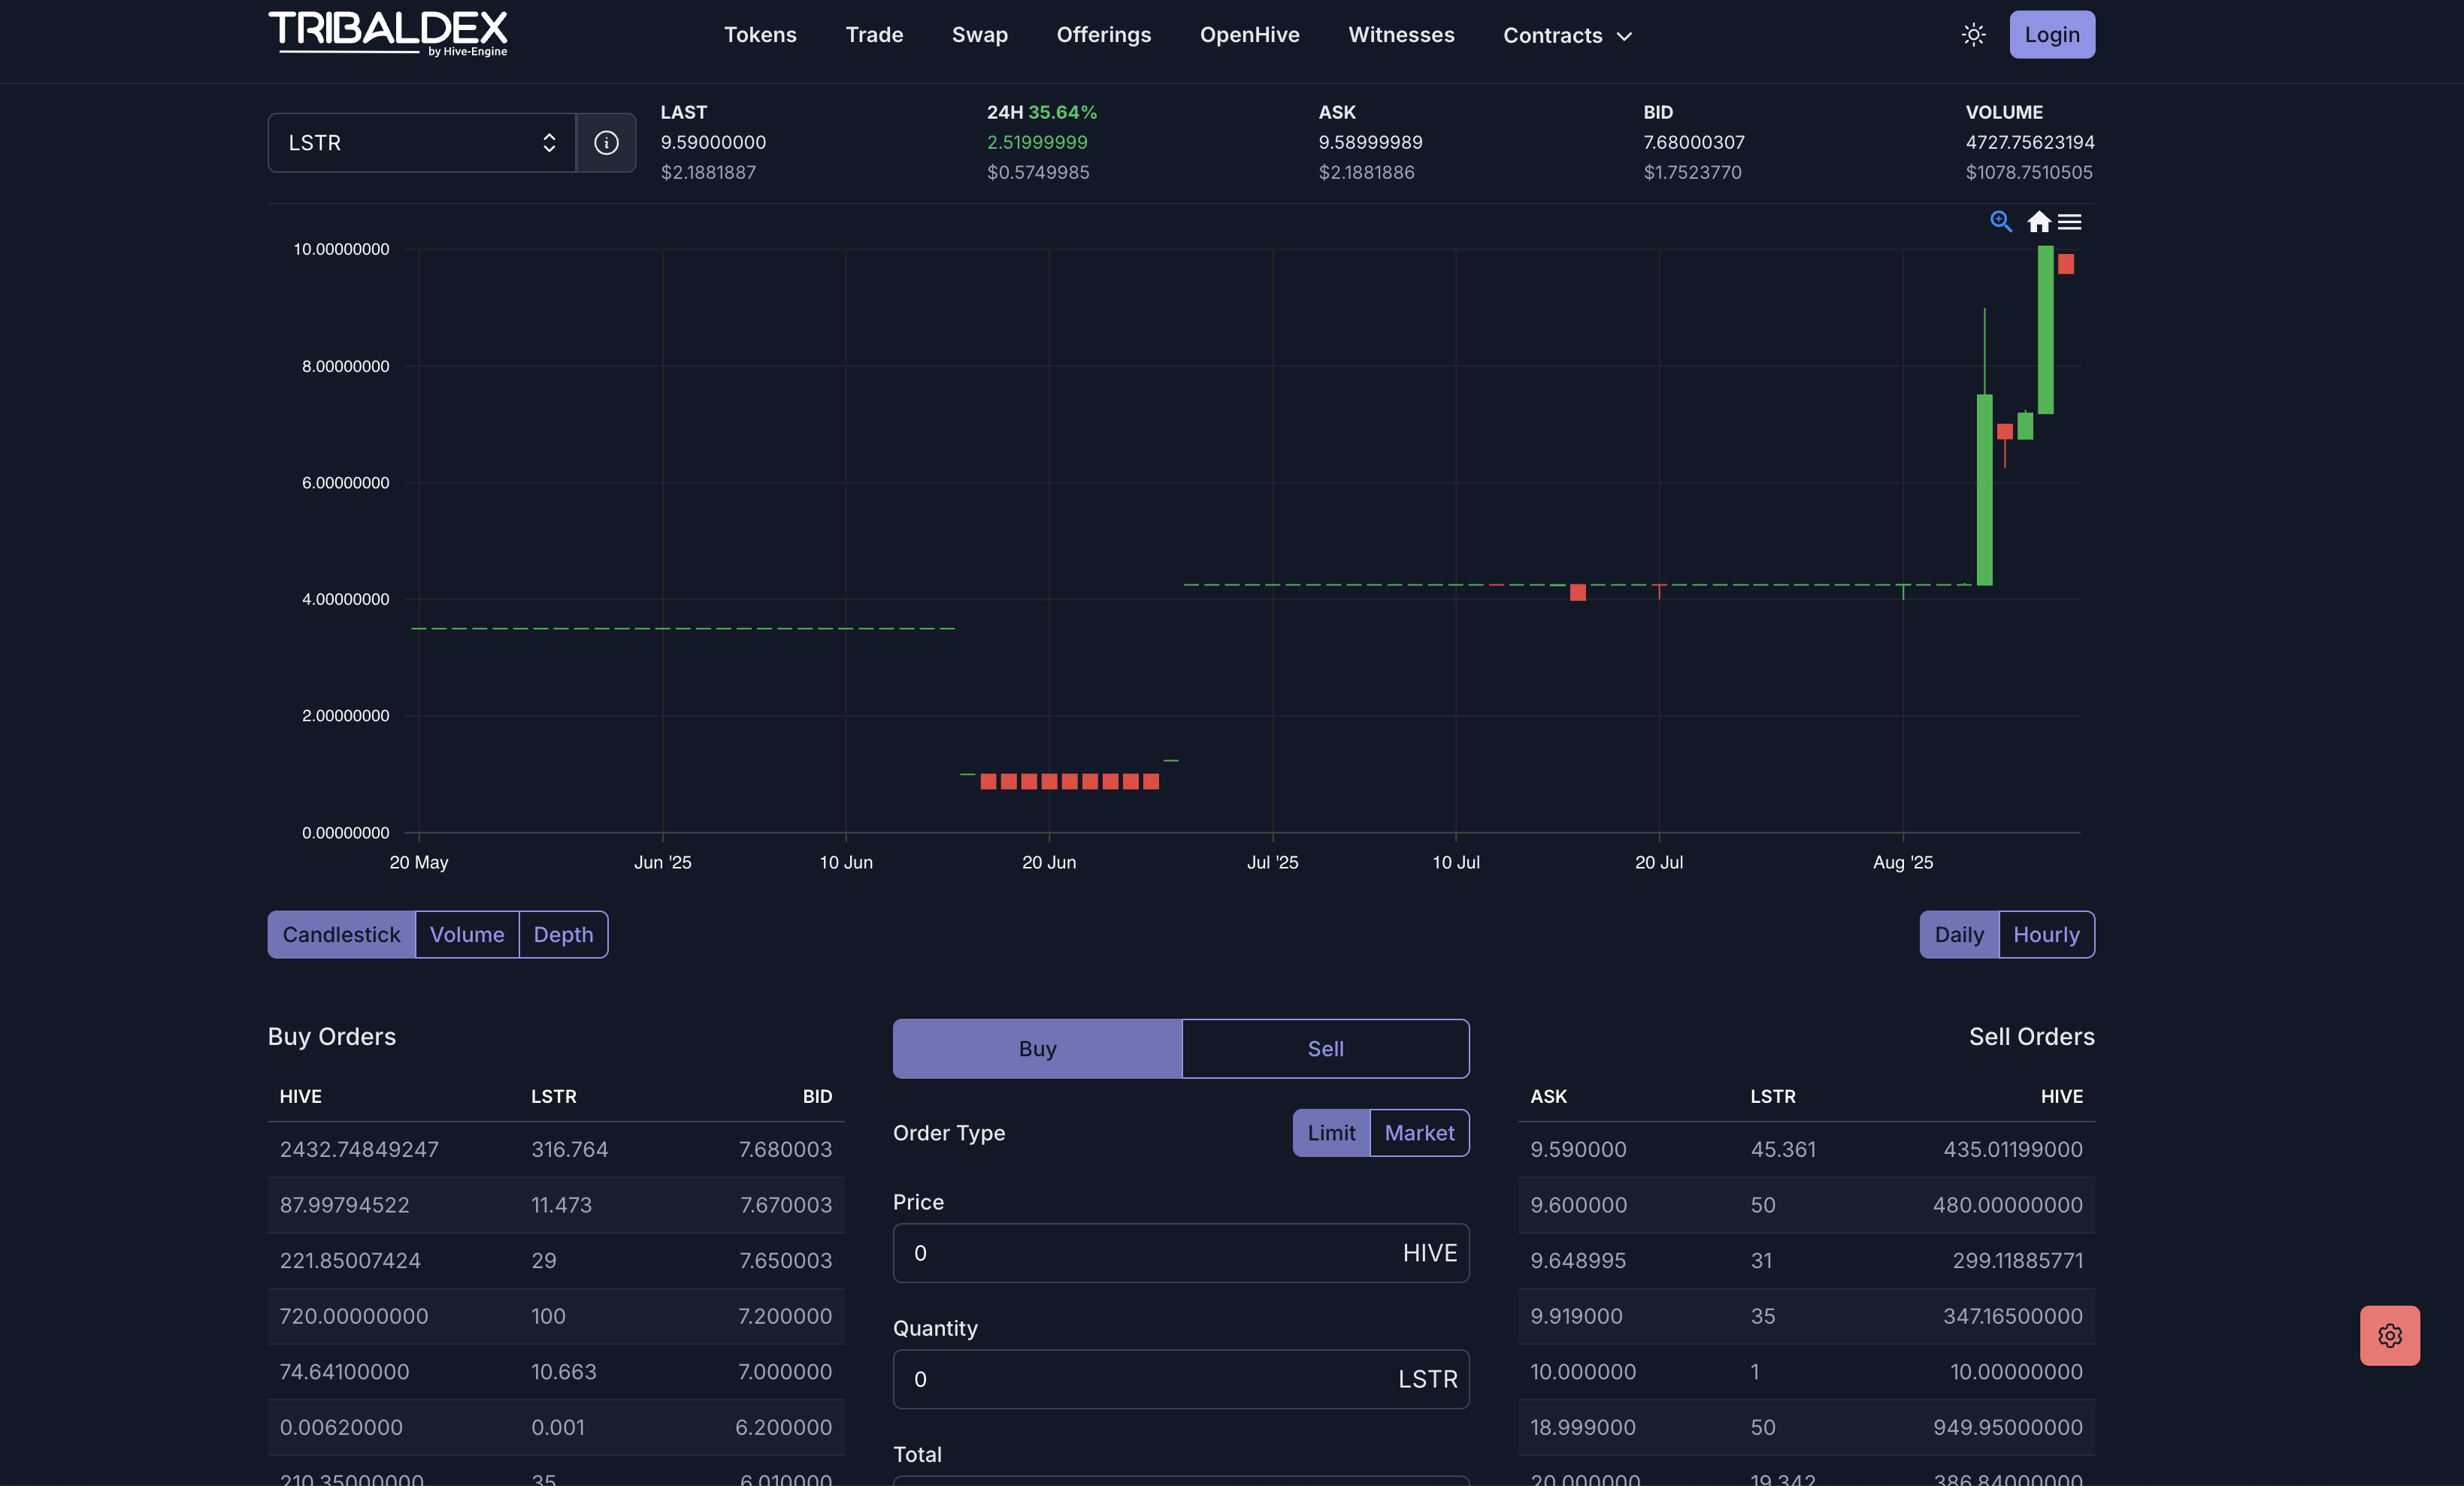Image resolution: width=2464 pixels, height=1486 pixels.
Task: Select buy order at bid 6.200000
Action: click(556, 1427)
